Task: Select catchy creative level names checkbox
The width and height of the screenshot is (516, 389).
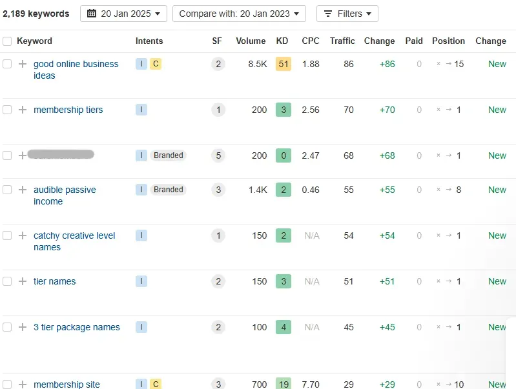Action: tap(7, 235)
